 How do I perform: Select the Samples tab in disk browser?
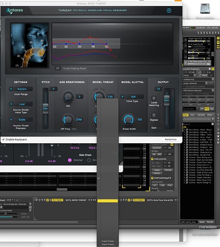coord(201,115)
